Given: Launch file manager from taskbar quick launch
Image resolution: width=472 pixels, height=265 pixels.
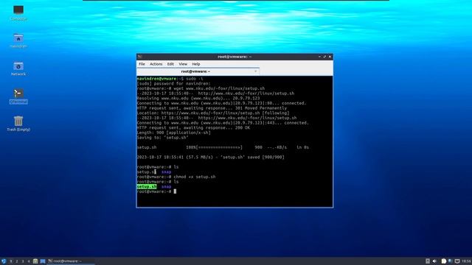Looking at the screenshot, I should (x=35, y=261).
